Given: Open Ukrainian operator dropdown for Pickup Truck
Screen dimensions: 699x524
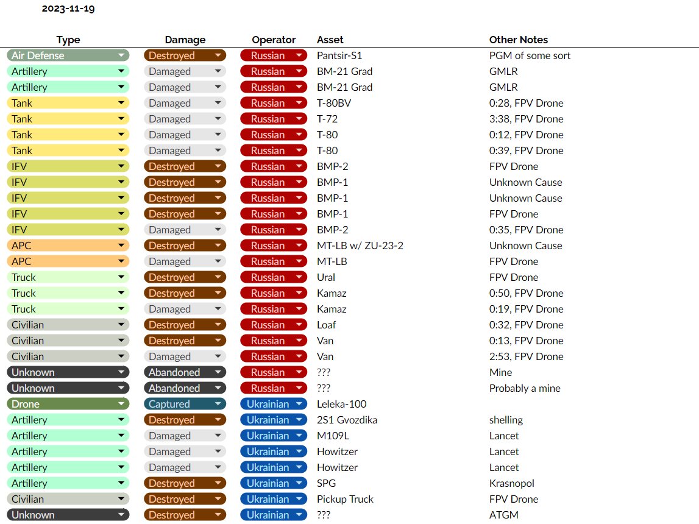Looking at the screenshot, I should tap(274, 499).
